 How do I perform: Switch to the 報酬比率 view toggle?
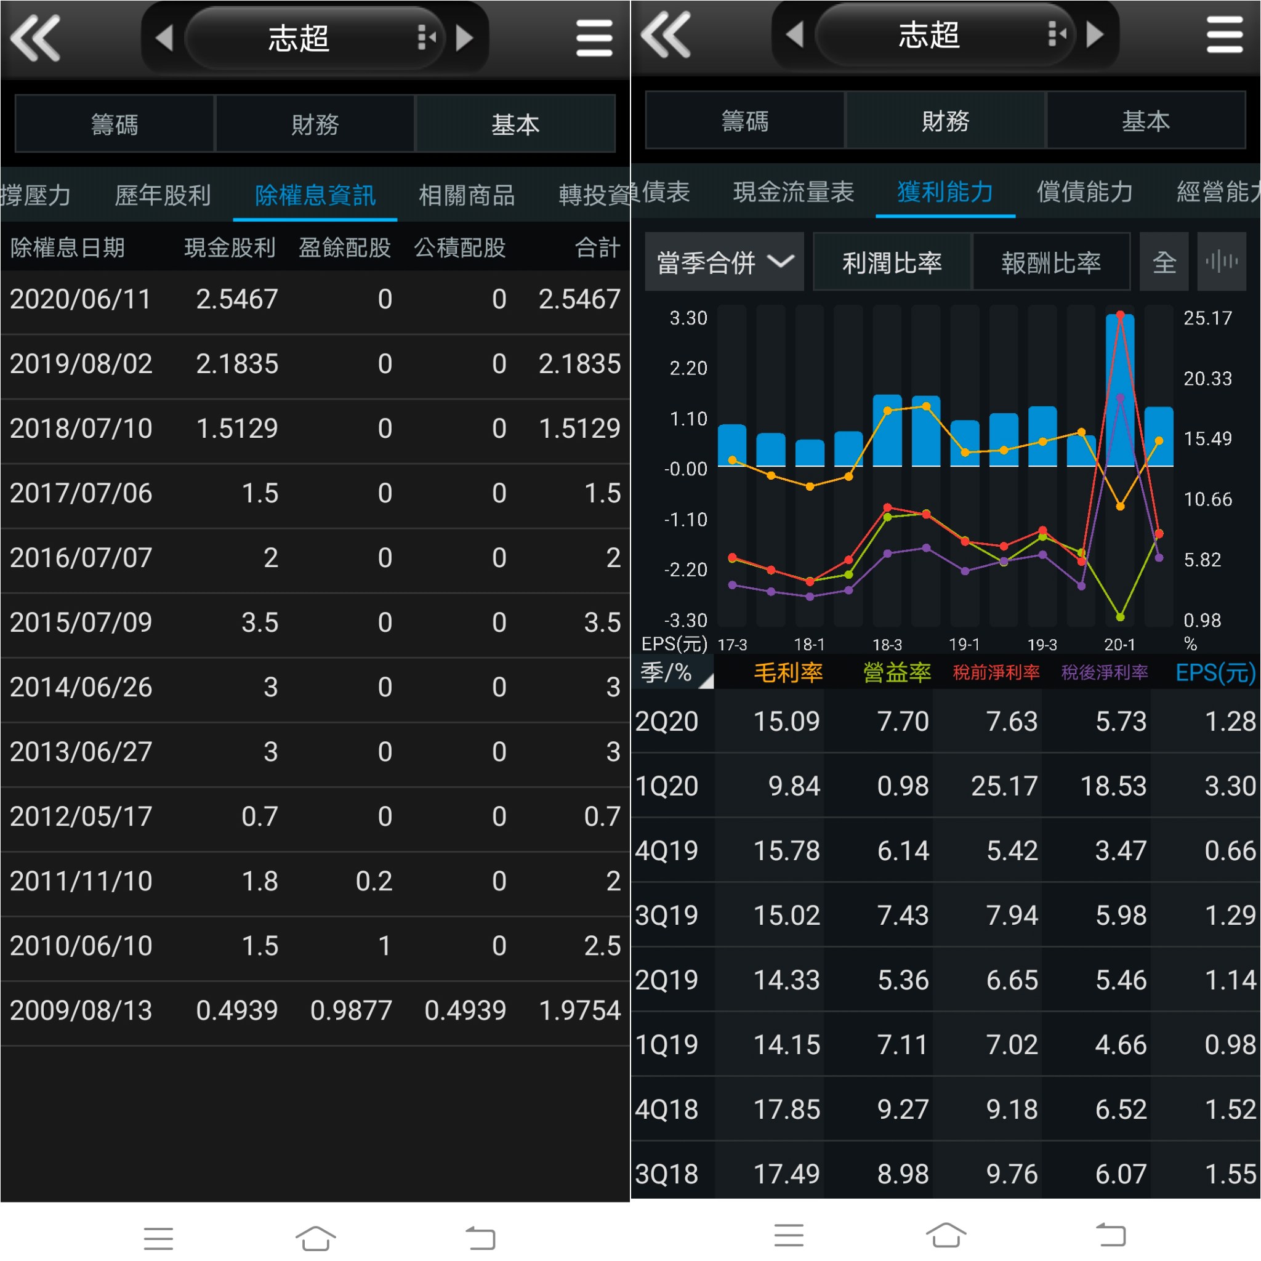coord(1051,262)
